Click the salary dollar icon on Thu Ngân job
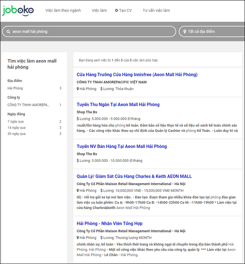Screen dimensions: 245x264 coord(78,119)
